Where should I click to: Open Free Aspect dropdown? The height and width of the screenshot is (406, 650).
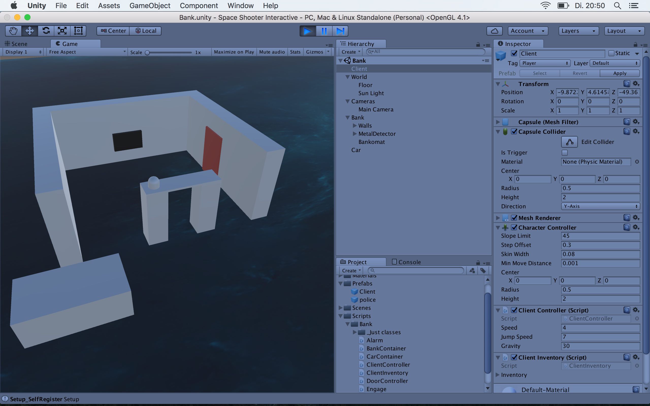[x=87, y=52]
